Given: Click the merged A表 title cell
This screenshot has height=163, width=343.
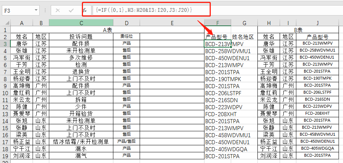Looking at the screenshot, I should click(x=107, y=30).
